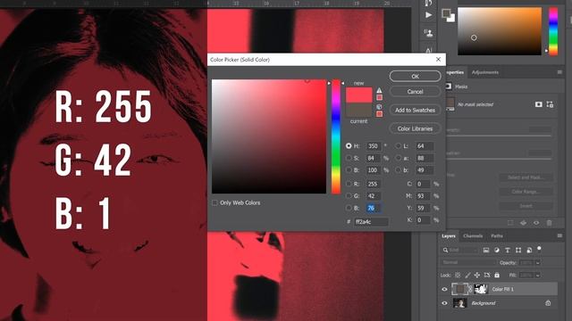
Task: Select the R red radio button
Action: pyautogui.click(x=349, y=184)
